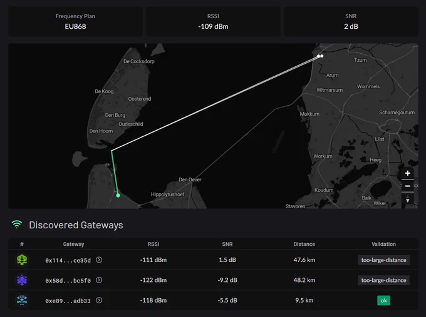The width and height of the screenshot is (426, 317).
Task: Click the Heeg map label
Action: pyautogui.click(x=375, y=160)
